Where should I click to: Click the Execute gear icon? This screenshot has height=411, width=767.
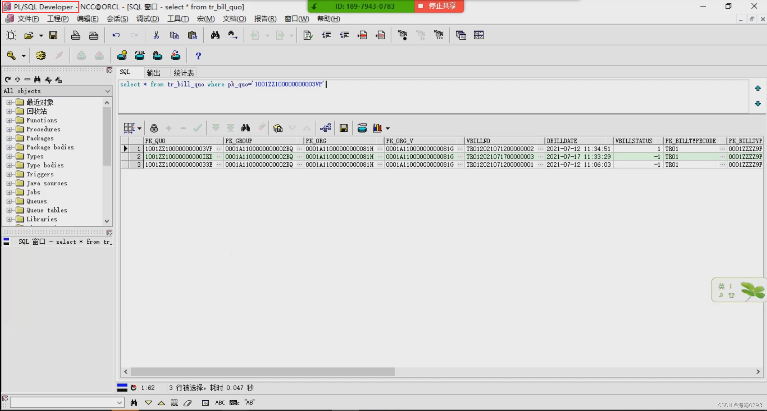(x=41, y=56)
